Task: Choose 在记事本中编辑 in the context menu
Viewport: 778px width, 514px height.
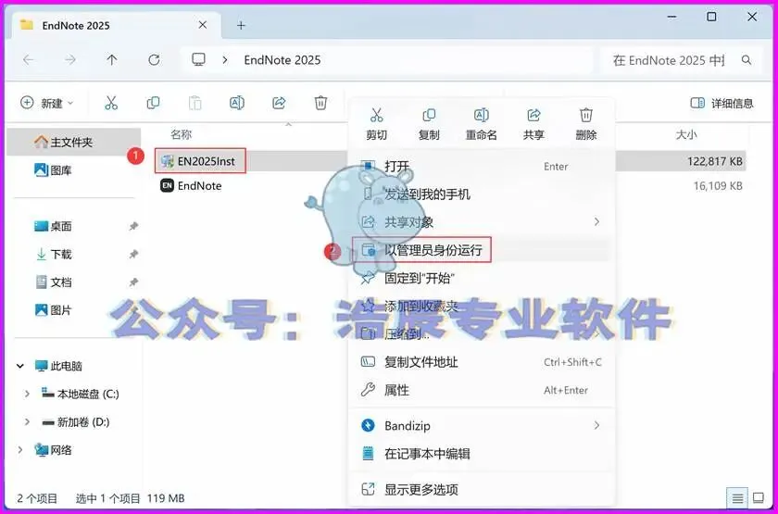Action: pos(482,454)
